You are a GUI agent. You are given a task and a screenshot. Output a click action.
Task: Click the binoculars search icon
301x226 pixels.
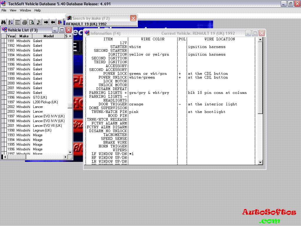4,22
